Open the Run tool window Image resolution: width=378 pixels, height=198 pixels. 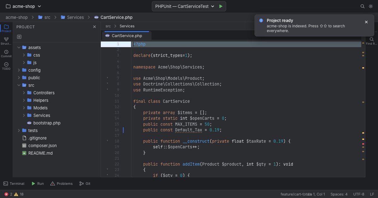[x=37, y=184]
